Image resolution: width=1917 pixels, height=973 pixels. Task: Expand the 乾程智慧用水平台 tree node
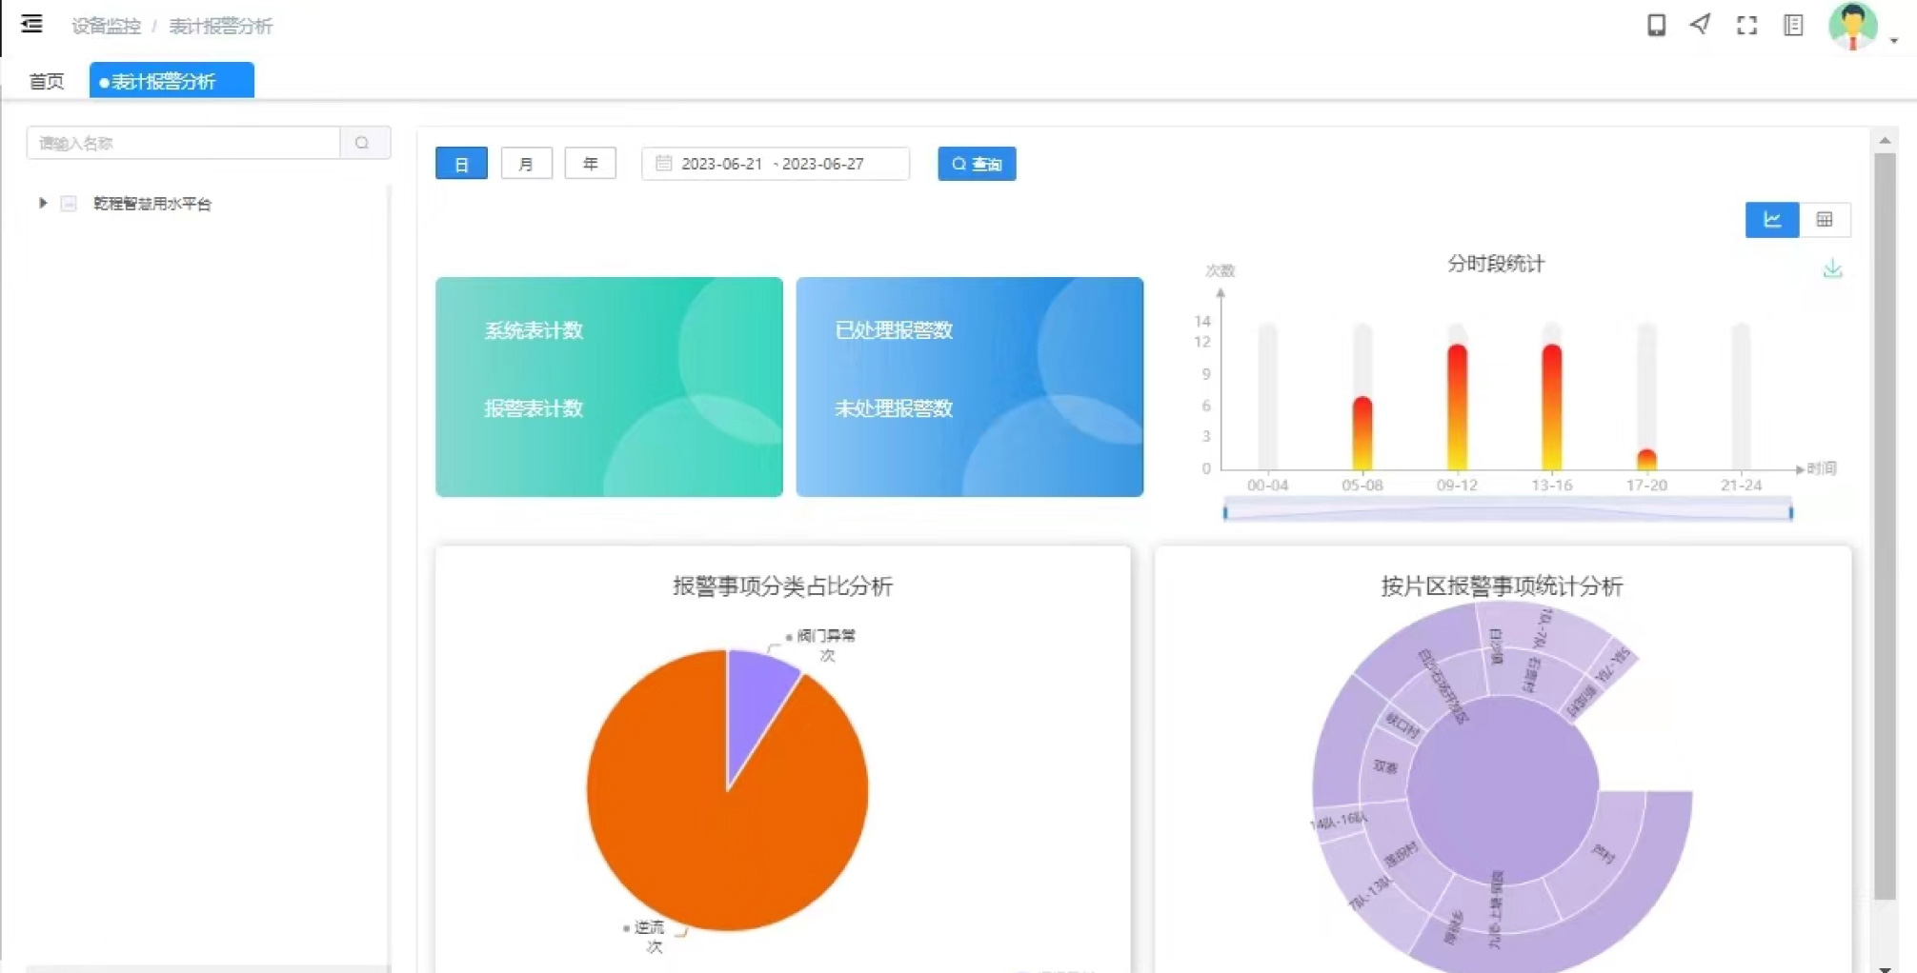point(43,203)
